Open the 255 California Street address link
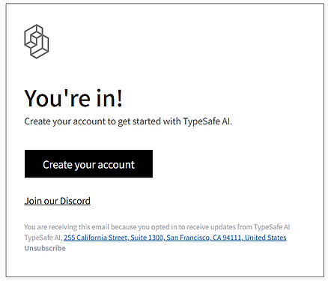The image size is (328, 281). point(175,238)
